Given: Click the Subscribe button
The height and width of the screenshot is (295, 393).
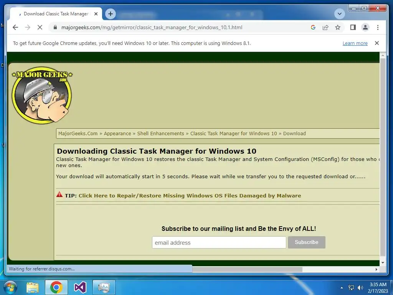Looking at the screenshot, I should click(x=307, y=242).
